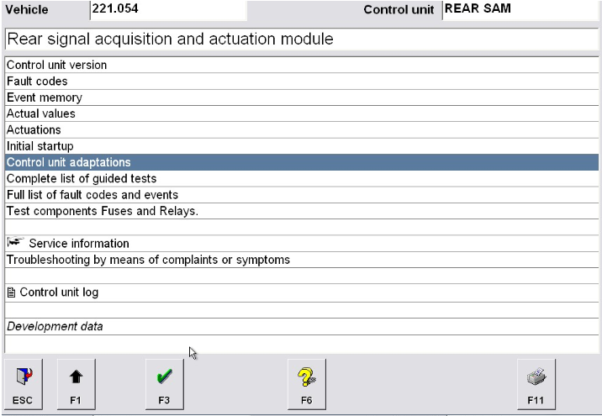The height and width of the screenshot is (416, 602).
Task: Choose Initial startup option
Action: (40, 146)
